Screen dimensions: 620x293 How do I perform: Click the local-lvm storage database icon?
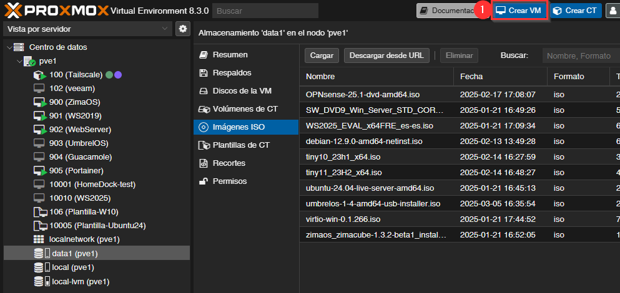coord(38,282)
